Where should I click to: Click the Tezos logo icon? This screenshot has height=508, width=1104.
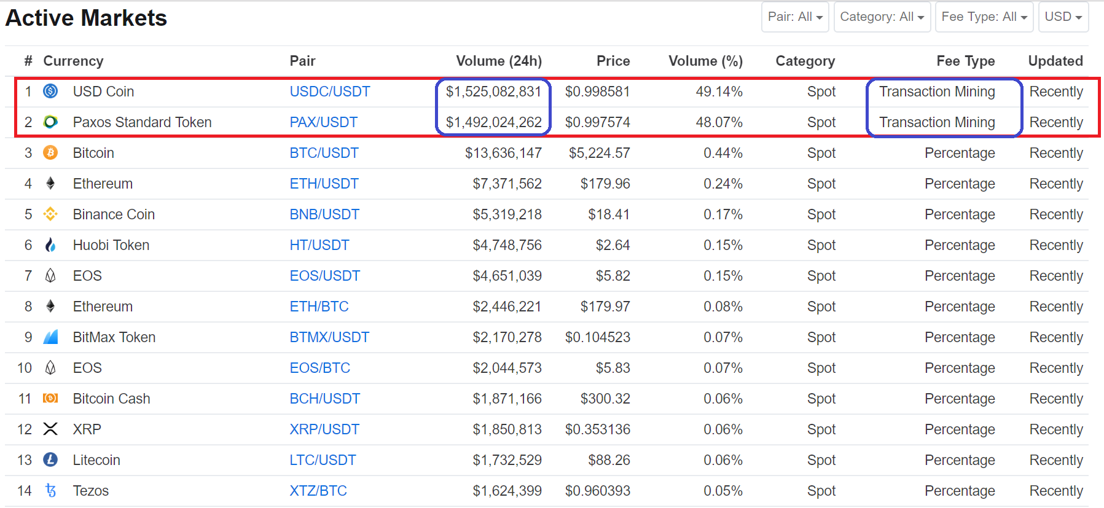coord(50,491)
